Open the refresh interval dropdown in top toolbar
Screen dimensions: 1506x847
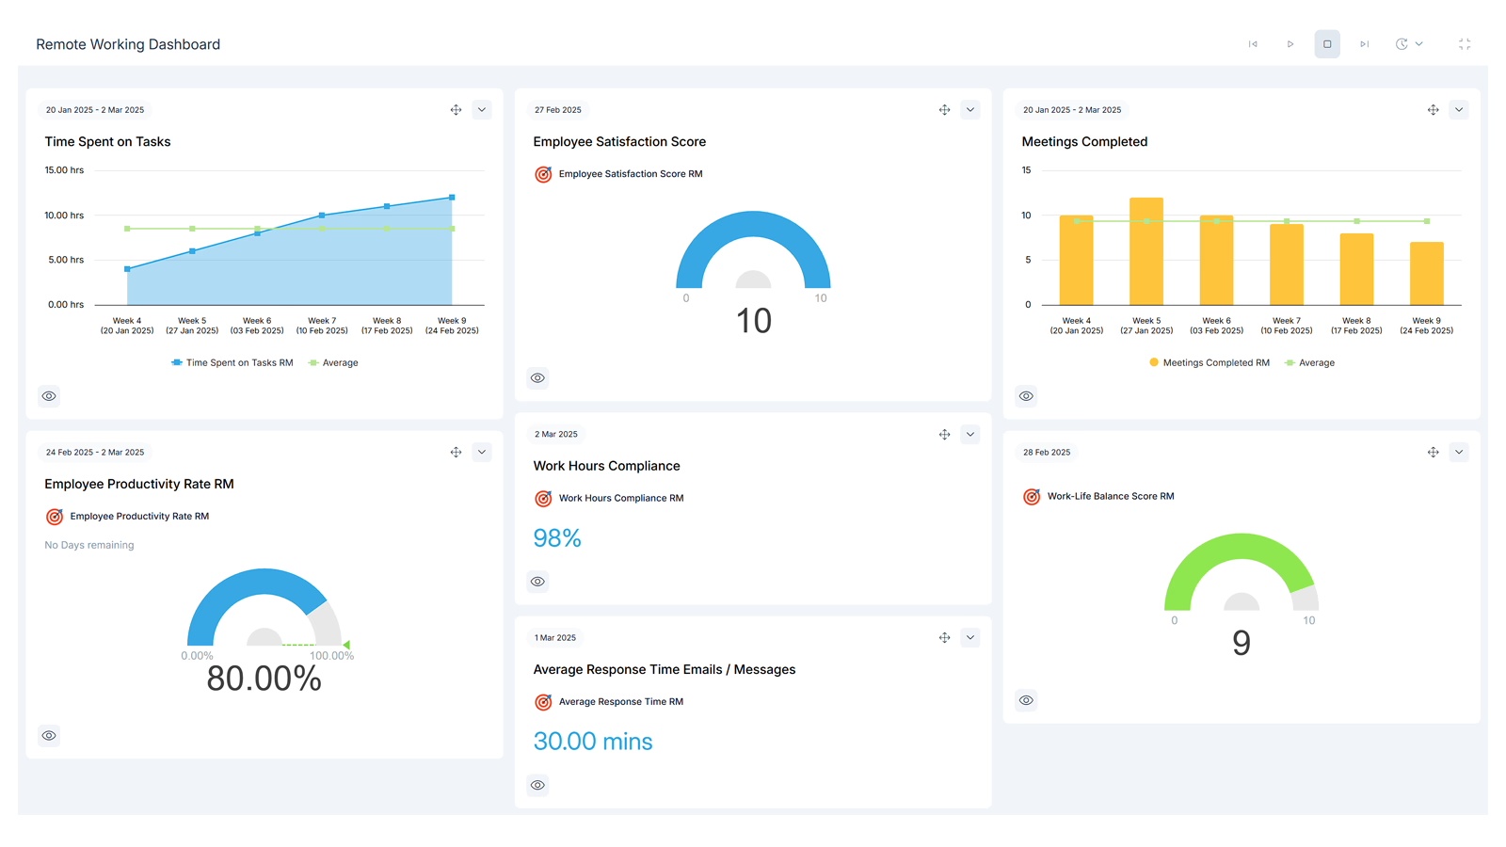click(x=1419, y=44)
